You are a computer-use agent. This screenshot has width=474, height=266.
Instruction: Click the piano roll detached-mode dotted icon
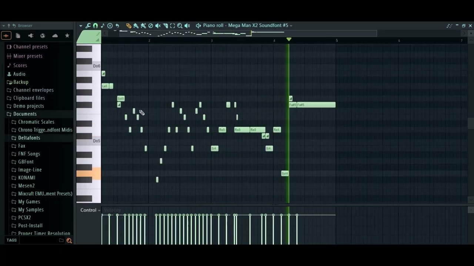[449, 25]
